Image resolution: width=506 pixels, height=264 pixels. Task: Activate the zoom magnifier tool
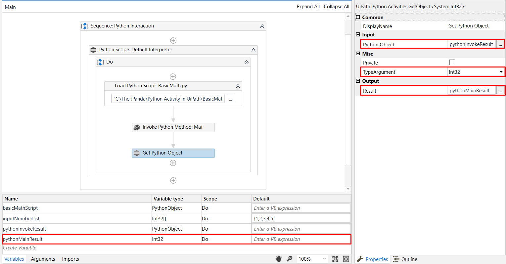[290, 259]
